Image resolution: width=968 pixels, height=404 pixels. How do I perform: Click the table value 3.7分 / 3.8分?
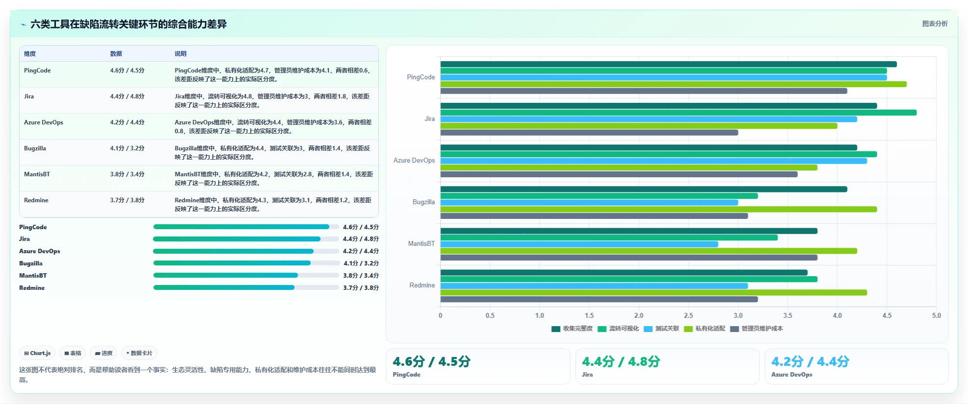tap(127, 200)
